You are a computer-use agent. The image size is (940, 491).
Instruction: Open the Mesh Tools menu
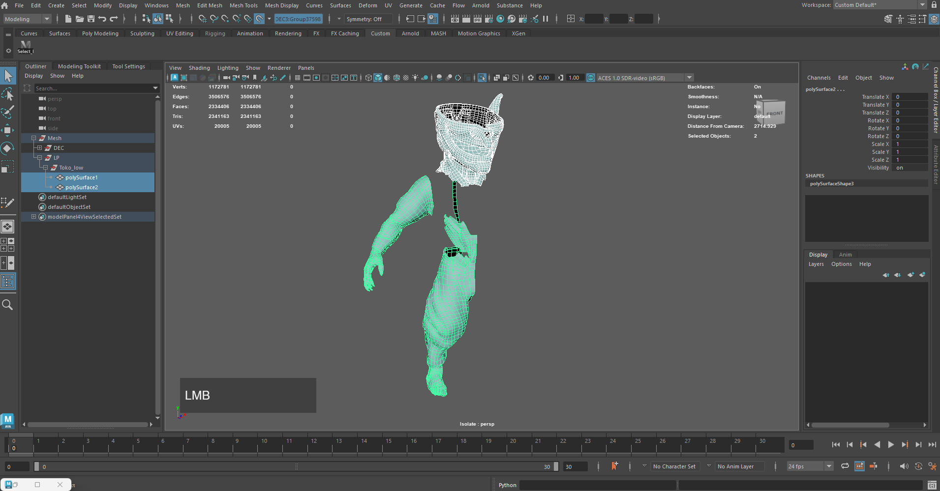point(243,5)
